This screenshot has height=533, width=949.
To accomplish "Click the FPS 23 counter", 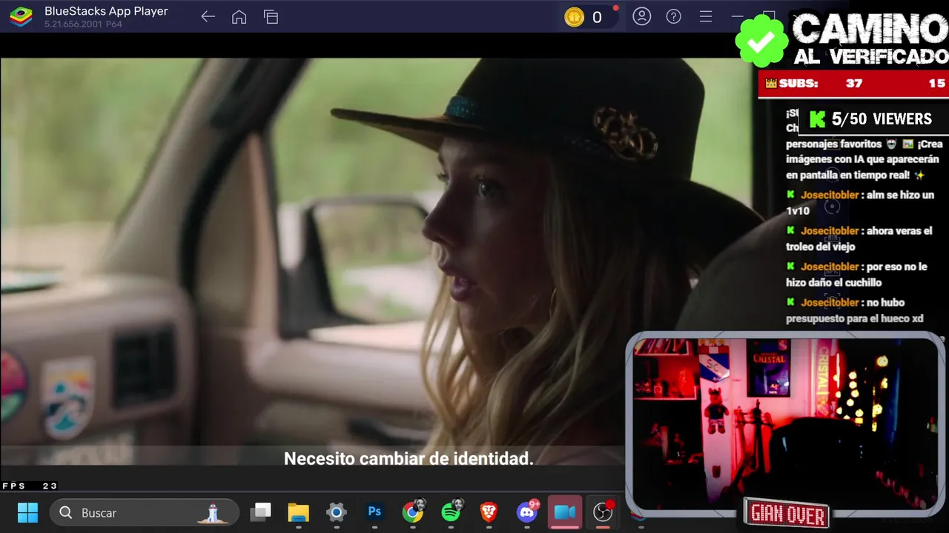I will [x=30, y=486].
